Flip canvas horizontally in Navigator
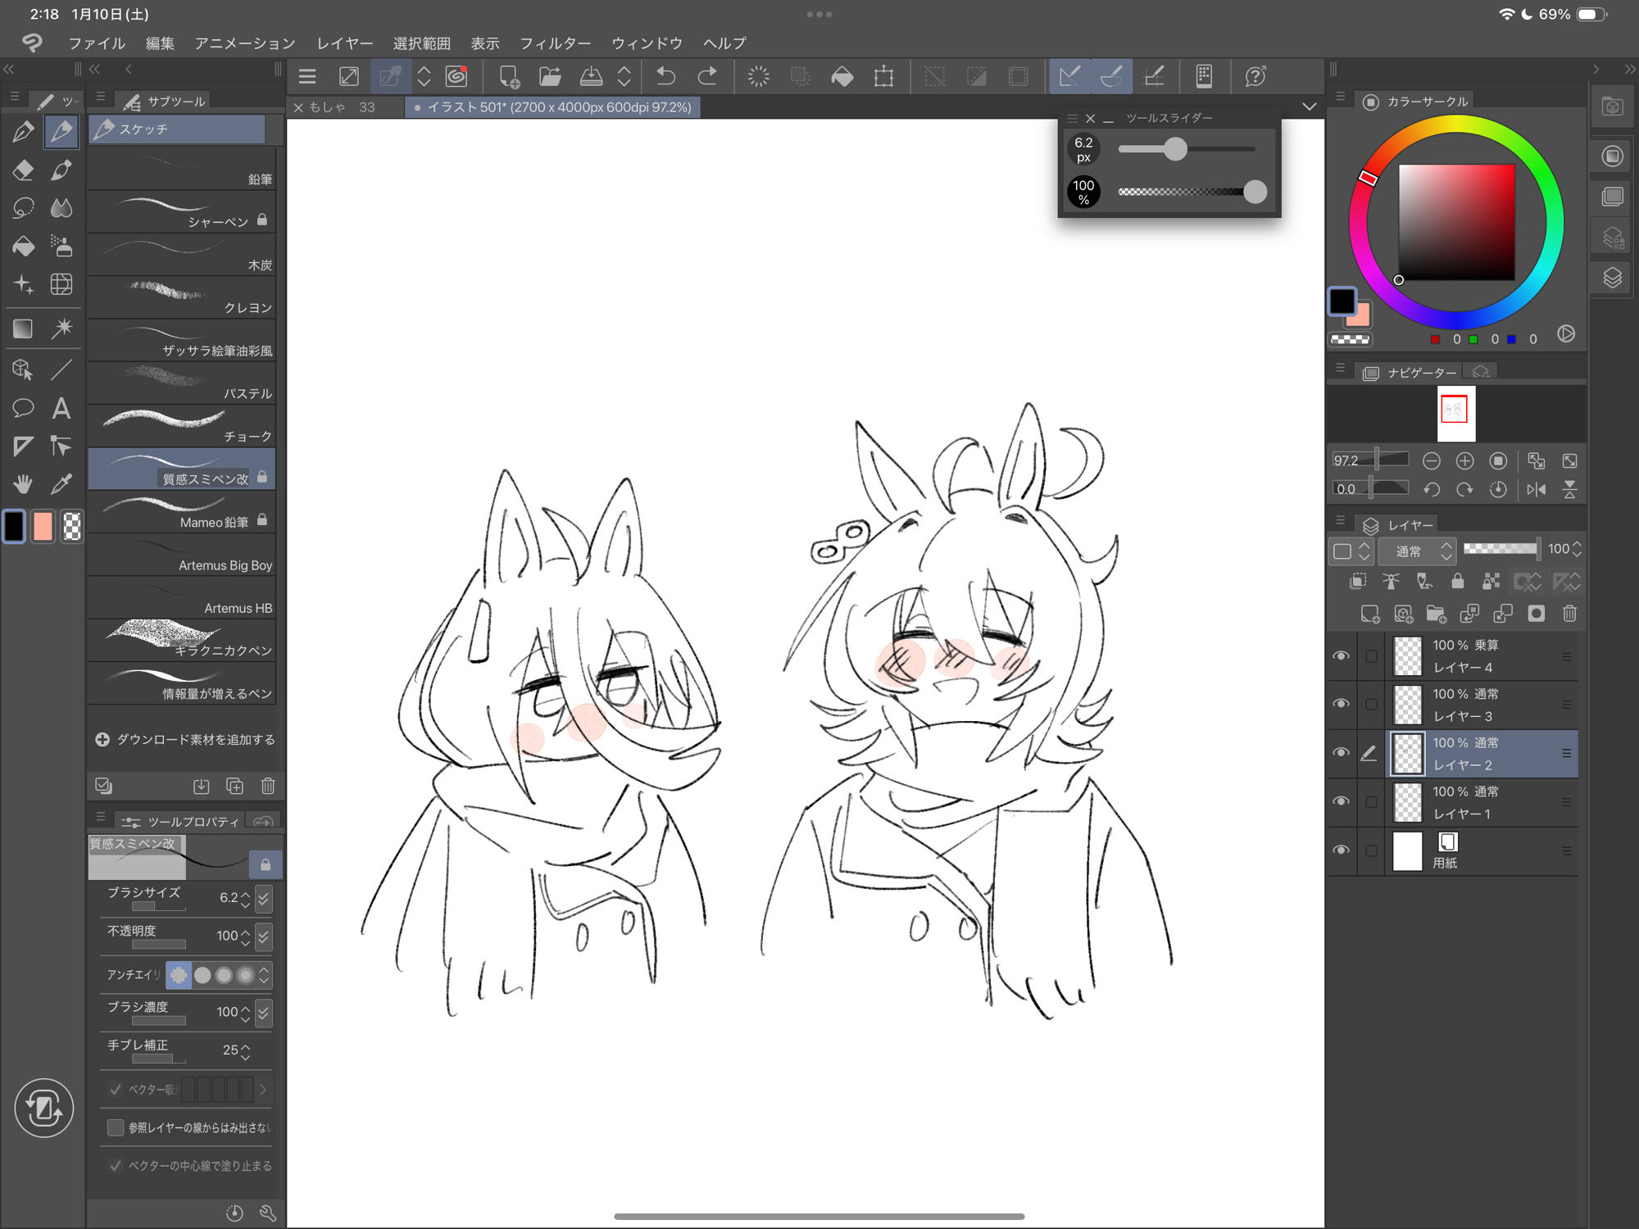Image resolution: width=1639 pixels, height=1229 pixels. click(x=1536, y=489)
